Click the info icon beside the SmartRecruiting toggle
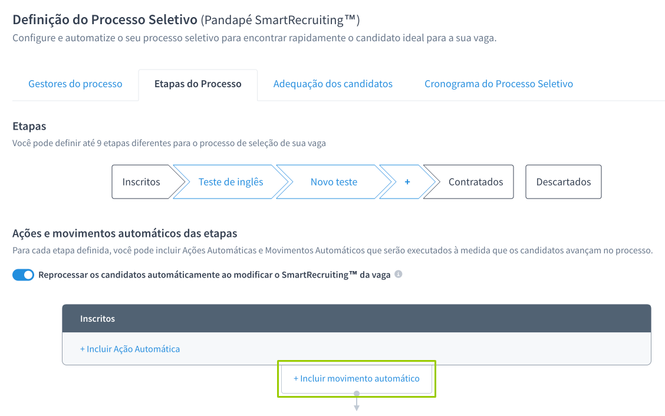Screen dimensions: 665x416 (398, 274)
